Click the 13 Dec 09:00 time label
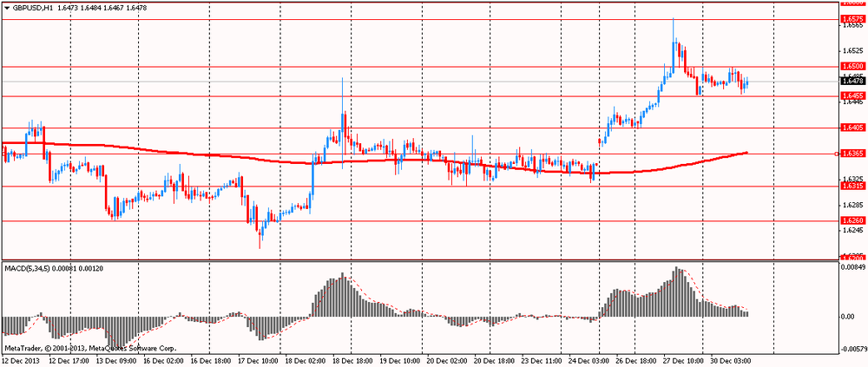Image resolution: width=868 pixels, height=367 pixels. pos(115,360)
